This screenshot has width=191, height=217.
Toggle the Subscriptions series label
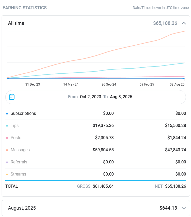point(23,114)
